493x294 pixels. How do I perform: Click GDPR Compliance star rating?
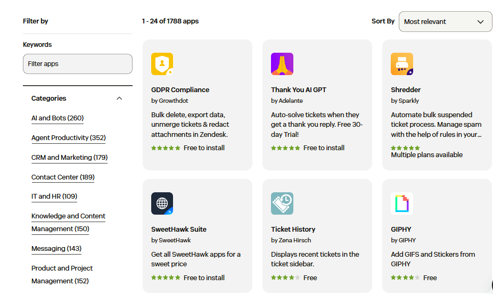tap(166, 148)
